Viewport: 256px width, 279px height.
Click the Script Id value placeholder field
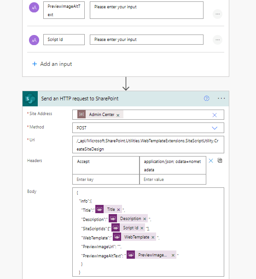point(146,40)
